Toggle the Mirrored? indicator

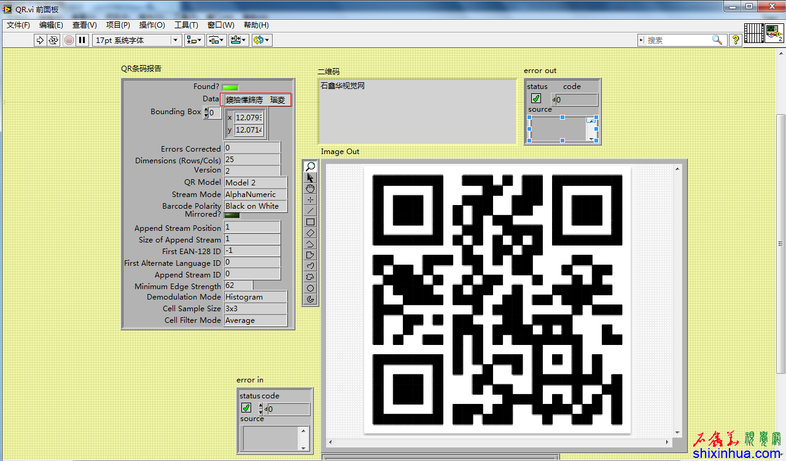click(x=232, y=215)
